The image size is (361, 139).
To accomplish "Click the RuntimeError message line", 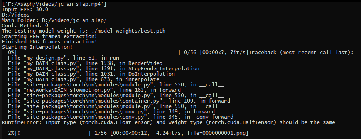I will [168, 122].
